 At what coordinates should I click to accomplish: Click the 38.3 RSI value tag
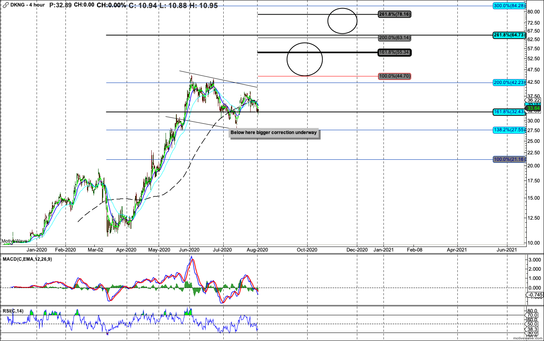tap(532, 329)
